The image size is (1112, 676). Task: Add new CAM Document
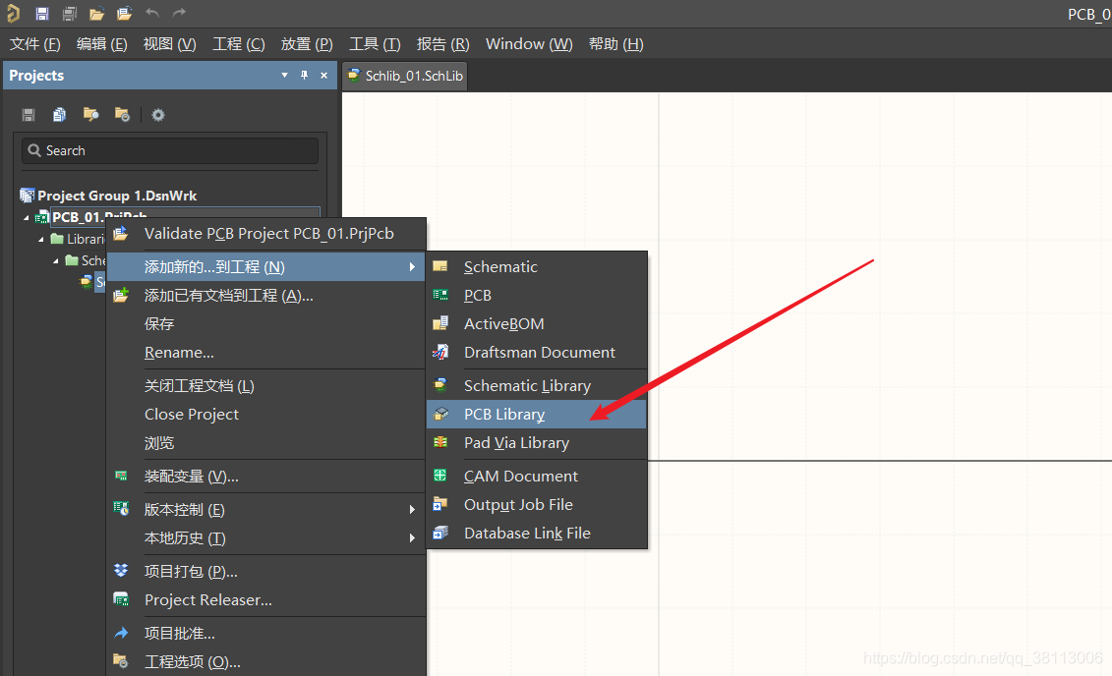click(x=537, y=477)
